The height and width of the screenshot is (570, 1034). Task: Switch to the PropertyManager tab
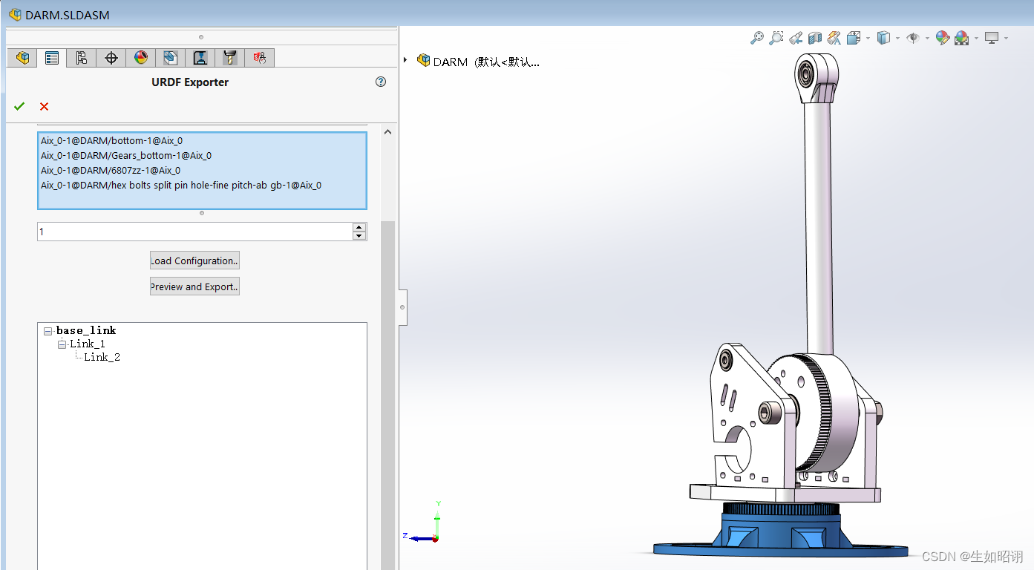point(52,58)
